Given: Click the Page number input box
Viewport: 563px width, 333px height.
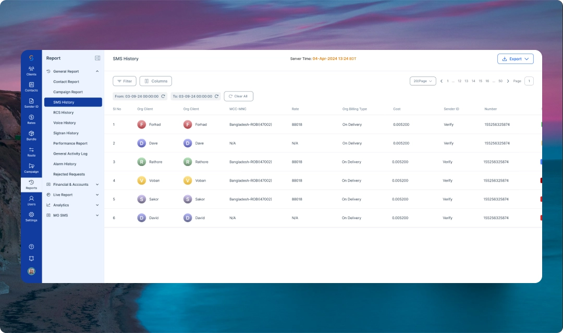Looking at the screenshot, I should (x=529, y=81).
